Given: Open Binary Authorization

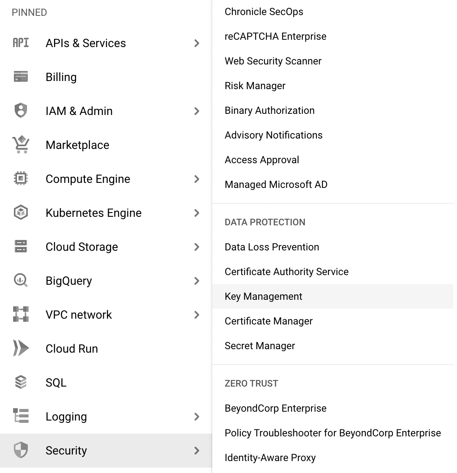Looking at the screenshot, I should tap(269, 110).
